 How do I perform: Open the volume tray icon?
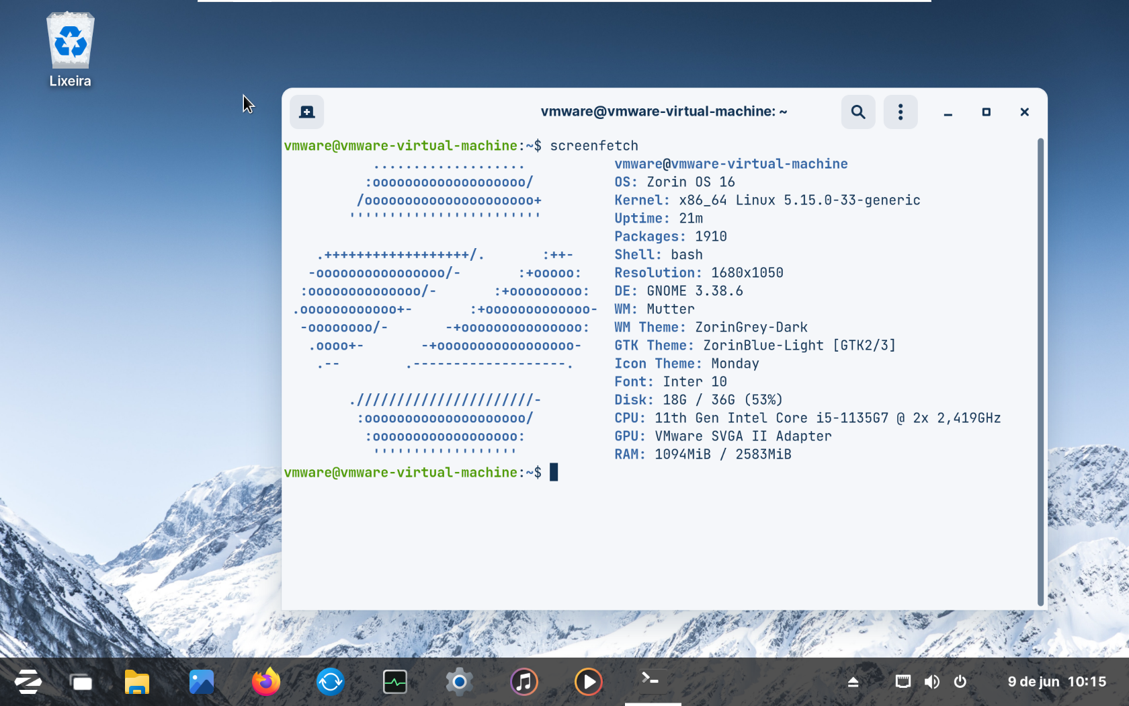tap(932, 682)
